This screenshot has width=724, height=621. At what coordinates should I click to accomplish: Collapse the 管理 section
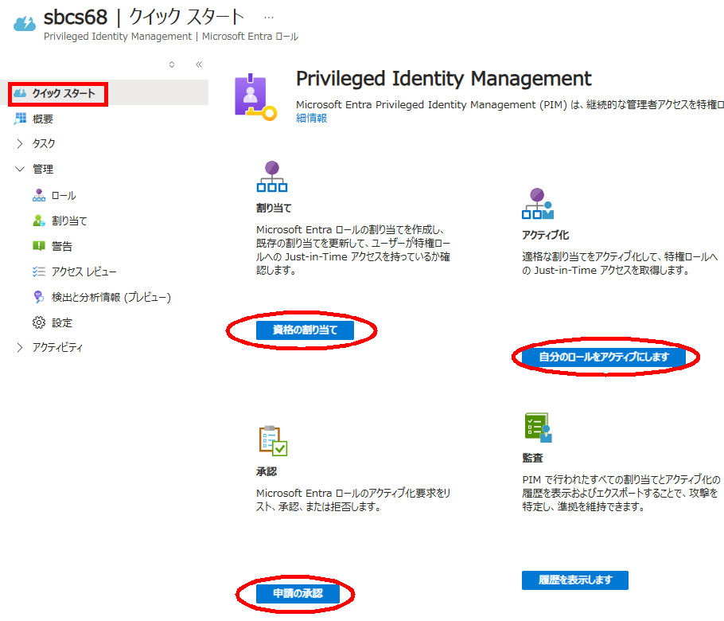[19, 169]
